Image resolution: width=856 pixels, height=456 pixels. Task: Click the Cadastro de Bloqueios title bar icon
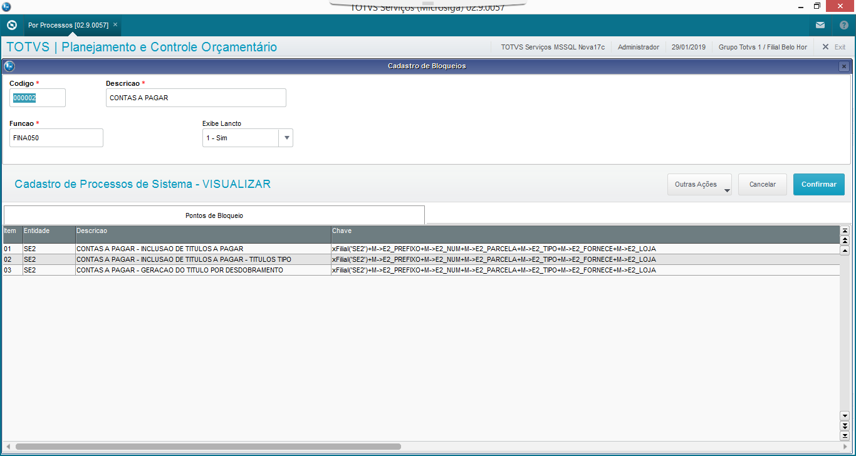[9, 66]
